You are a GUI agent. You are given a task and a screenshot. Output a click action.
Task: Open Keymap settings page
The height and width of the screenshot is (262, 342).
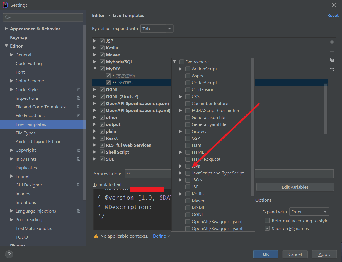click(19, 37)
